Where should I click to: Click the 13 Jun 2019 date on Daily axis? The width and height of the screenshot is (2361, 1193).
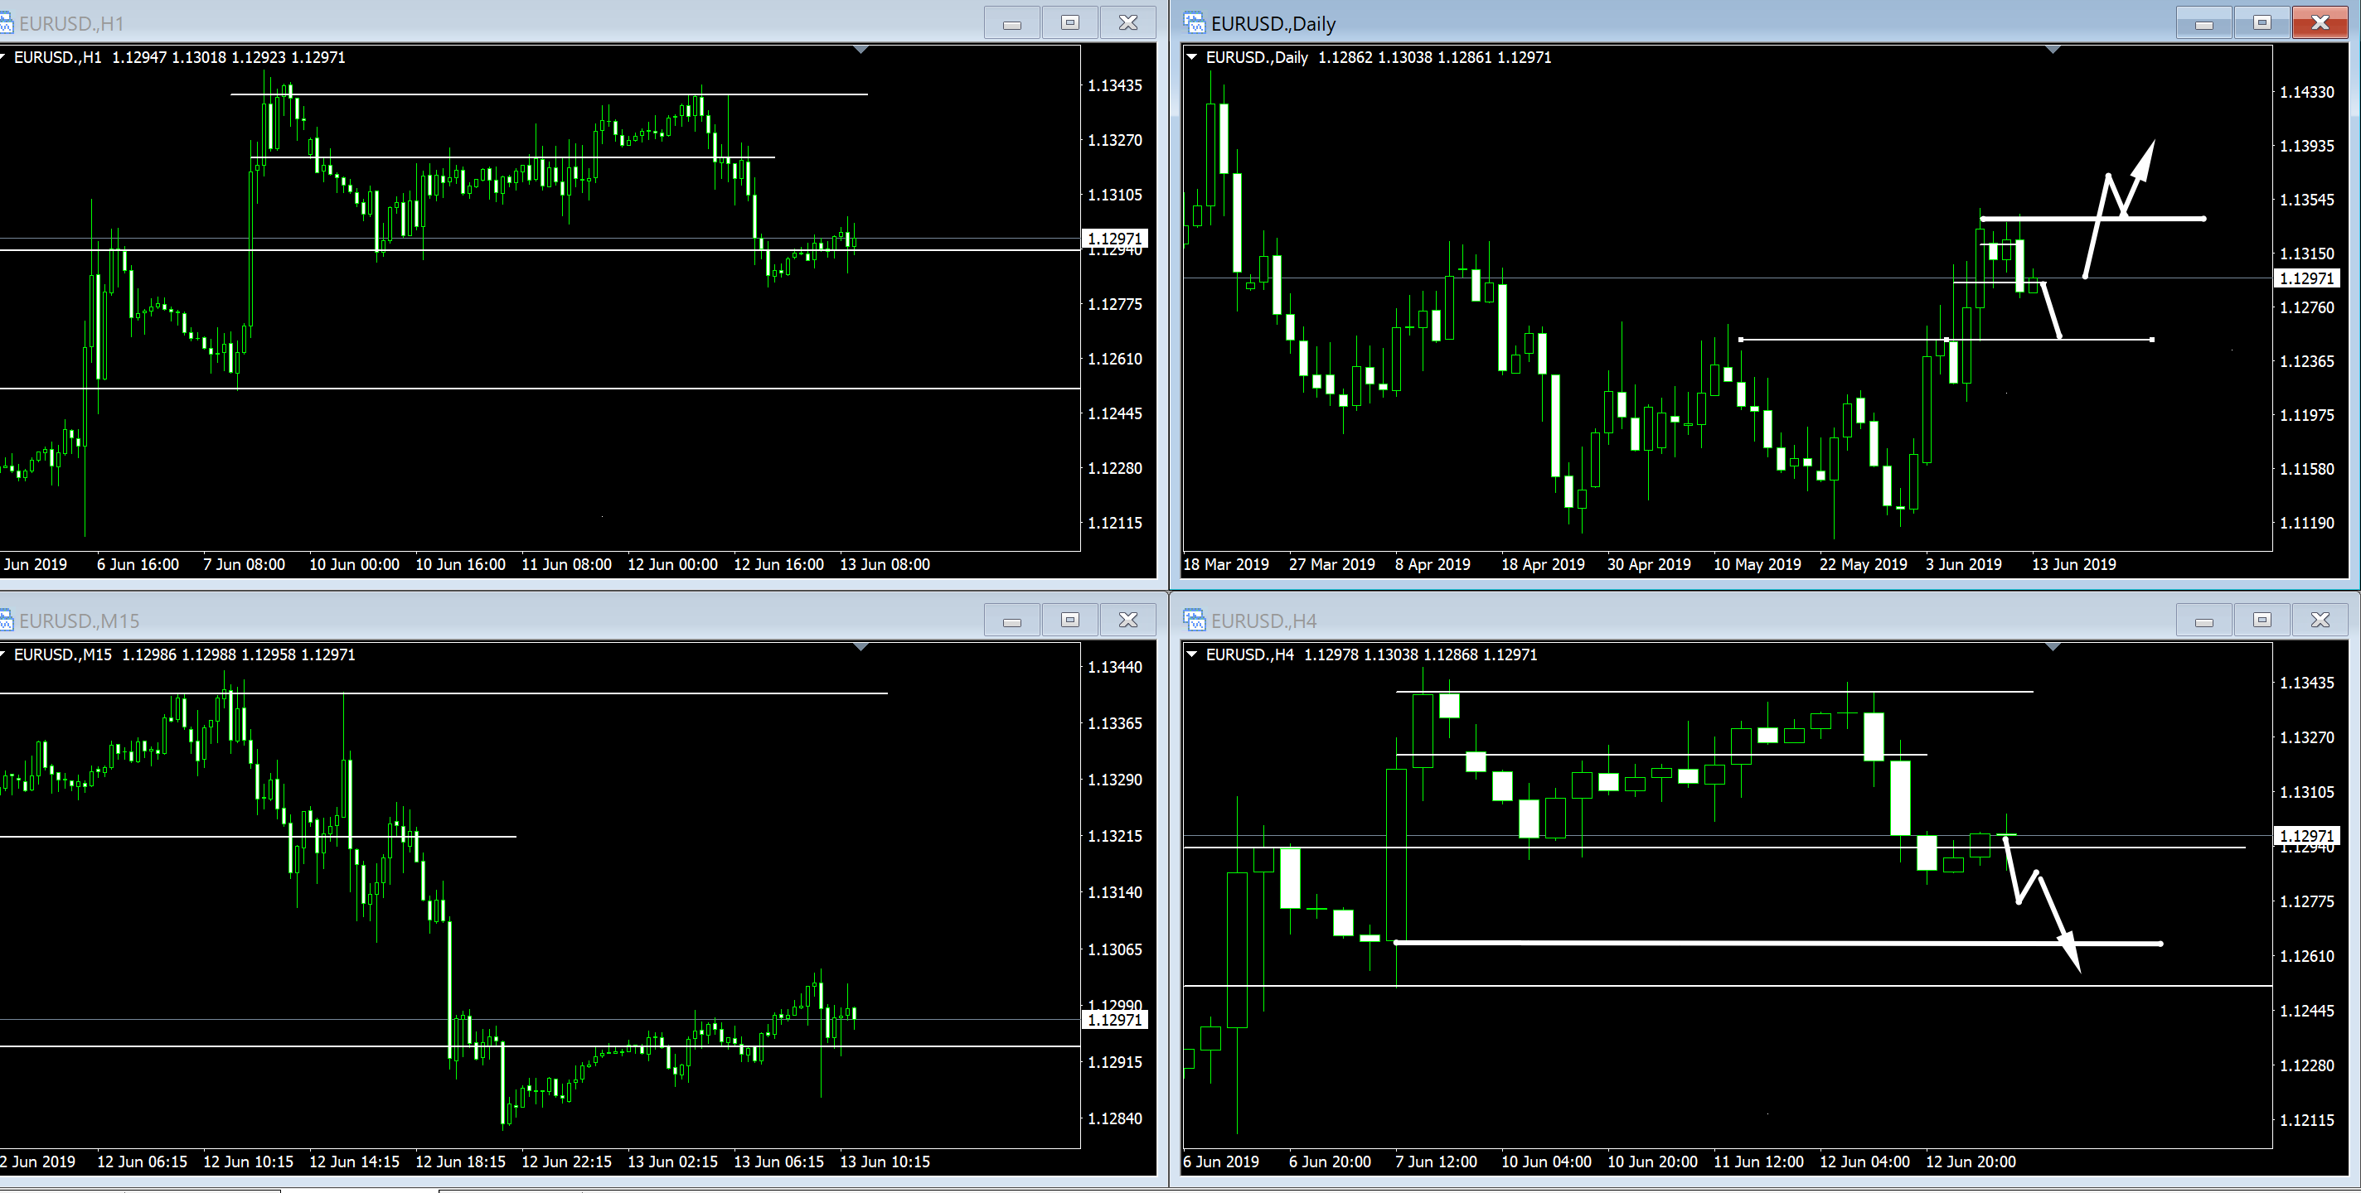click(x=2073, y=564)
